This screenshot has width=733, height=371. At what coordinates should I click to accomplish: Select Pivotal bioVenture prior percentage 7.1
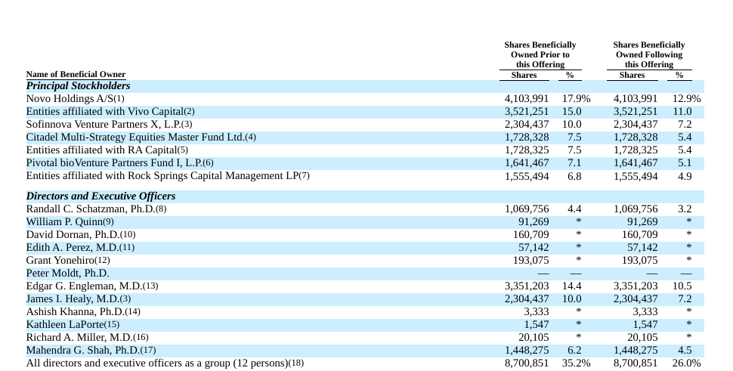point(574,163)
